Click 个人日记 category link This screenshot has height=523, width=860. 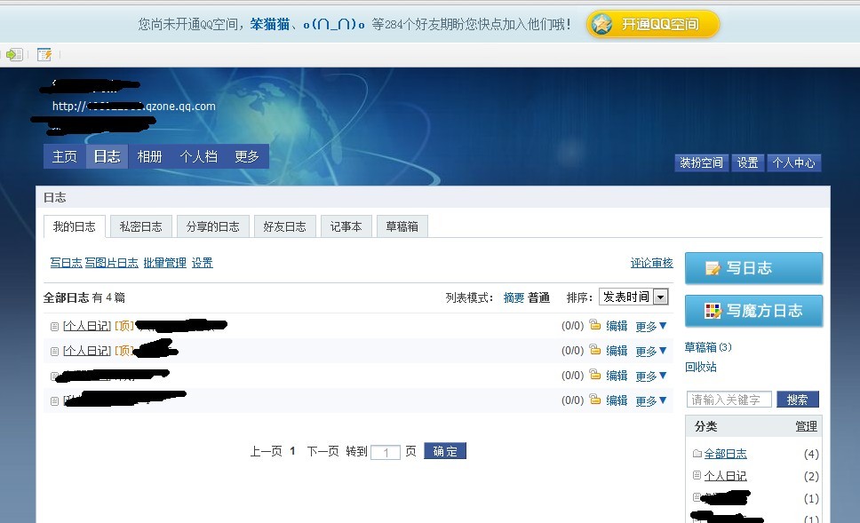pyautogui.click(x=725, y=475)
